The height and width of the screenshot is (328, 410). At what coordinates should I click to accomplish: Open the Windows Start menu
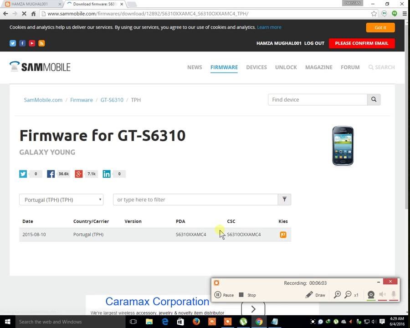pyautogui.click(x=7, y=322)
